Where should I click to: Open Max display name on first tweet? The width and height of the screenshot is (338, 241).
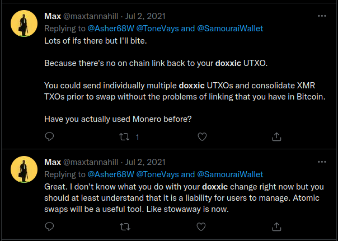53,16
